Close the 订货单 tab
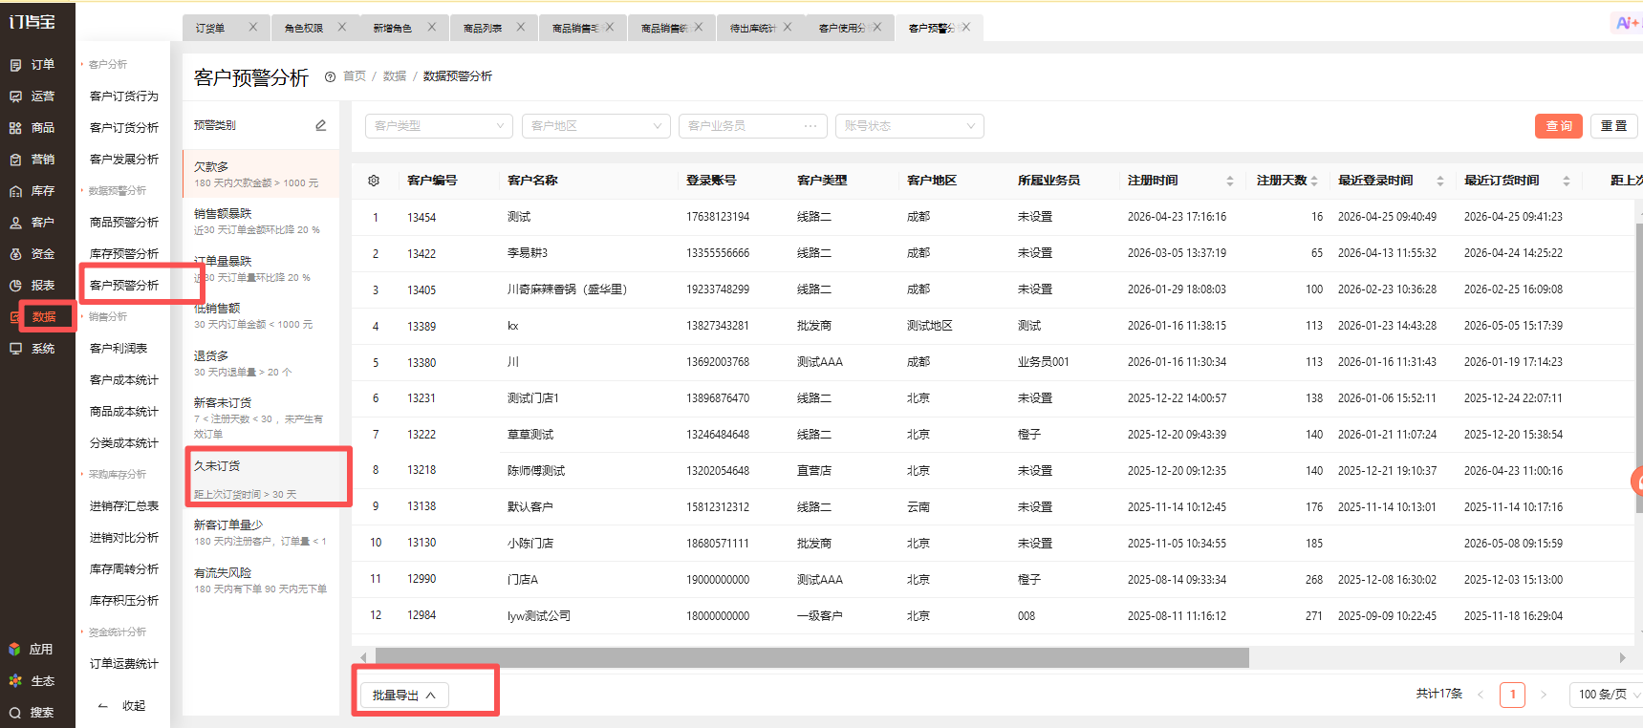This screenshot has height=728, width=1643. point(253,27)
